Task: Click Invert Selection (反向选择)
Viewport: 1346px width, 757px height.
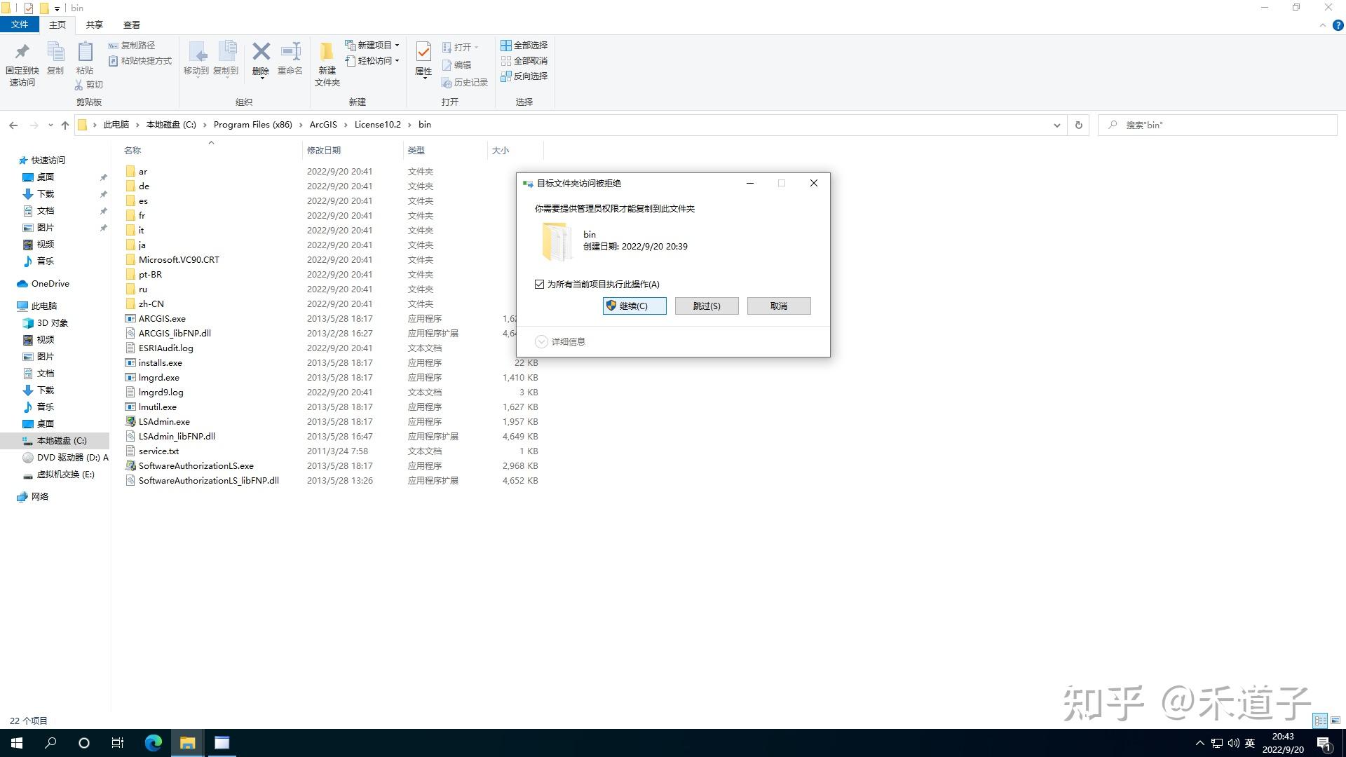Action: [524, 76]
